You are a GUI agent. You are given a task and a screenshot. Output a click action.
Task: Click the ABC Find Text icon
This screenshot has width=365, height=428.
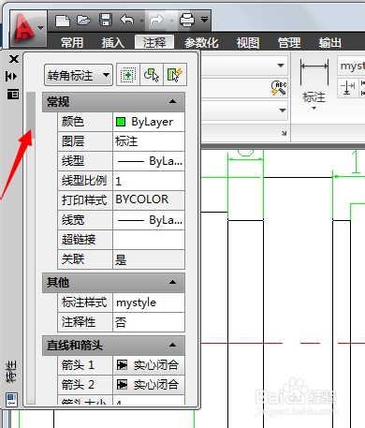click(279, 88)
